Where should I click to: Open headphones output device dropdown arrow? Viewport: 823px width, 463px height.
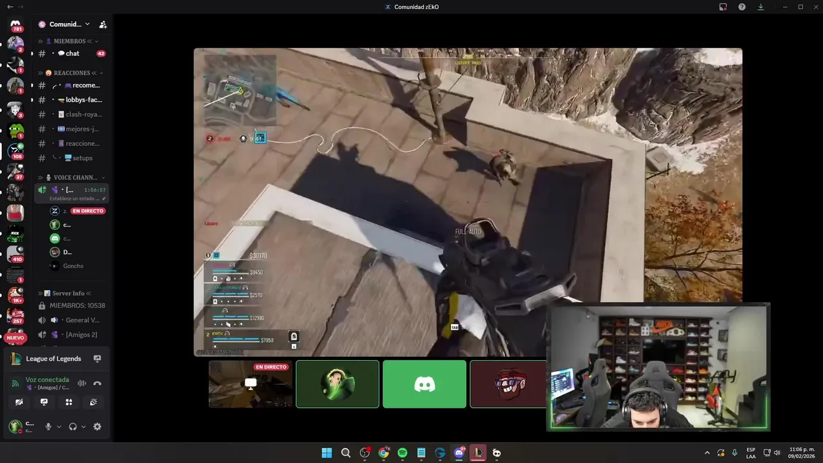(83, 426)
